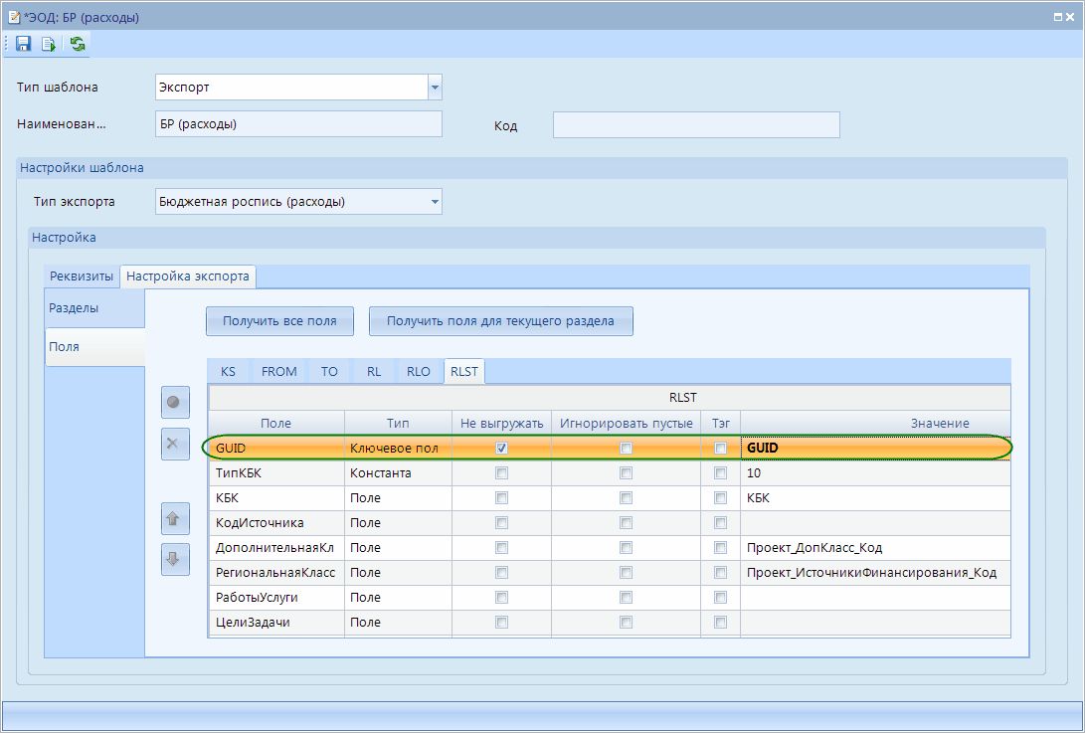
Task: Move field up with the up arrow
Action: 175,518
